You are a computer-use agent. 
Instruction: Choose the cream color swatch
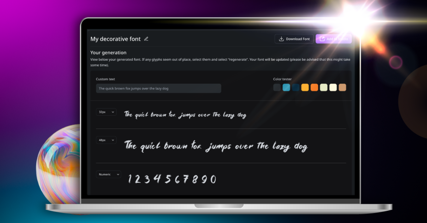[333, 88]
